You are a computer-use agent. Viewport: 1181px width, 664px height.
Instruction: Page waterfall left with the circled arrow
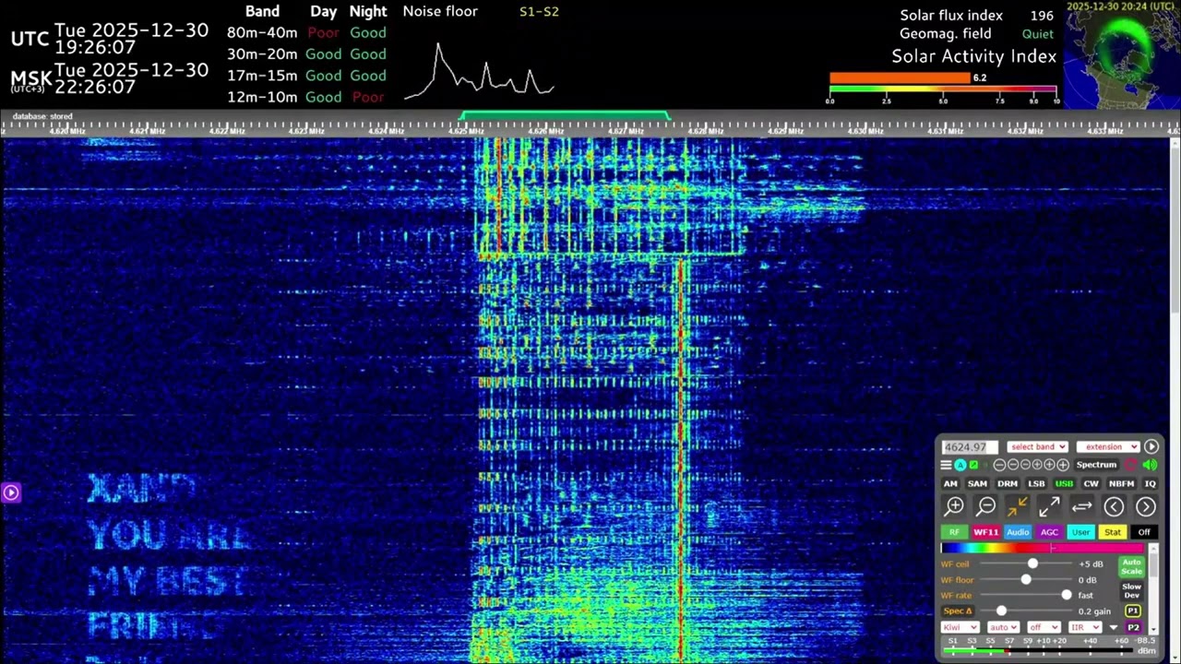[x=1114, y=506]
